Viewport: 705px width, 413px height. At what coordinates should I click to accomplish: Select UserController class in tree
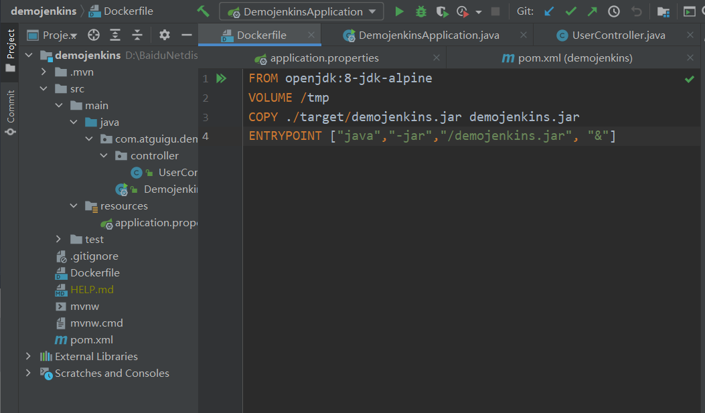point(164,173)
